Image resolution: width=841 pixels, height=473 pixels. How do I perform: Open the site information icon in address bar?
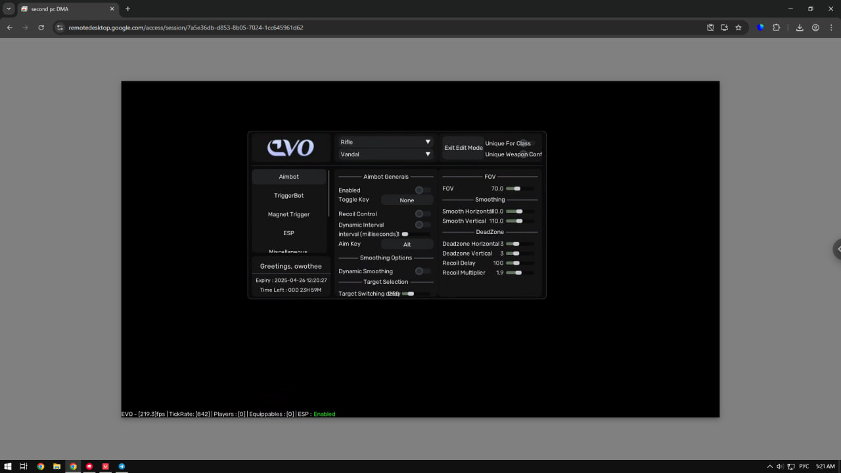(59, 28)
